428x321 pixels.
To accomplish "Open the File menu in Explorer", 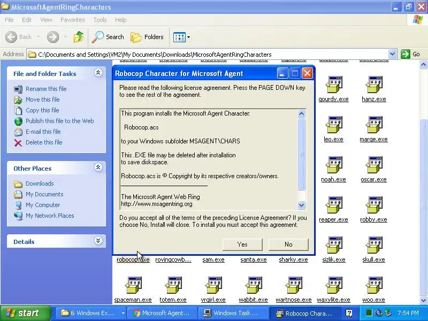I will pos(9,20).
